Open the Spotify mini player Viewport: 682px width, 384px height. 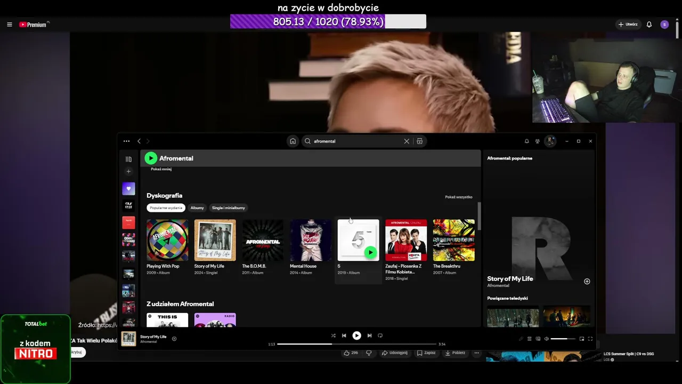[582, 339]
